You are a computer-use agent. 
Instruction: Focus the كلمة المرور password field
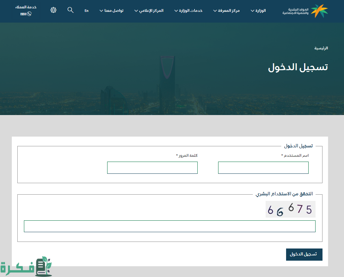tap(152, 168)
